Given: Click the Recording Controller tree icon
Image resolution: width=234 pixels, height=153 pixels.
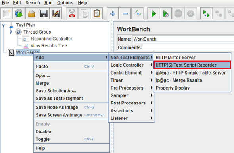Looking at the screenshot, I should pos(26,39).
